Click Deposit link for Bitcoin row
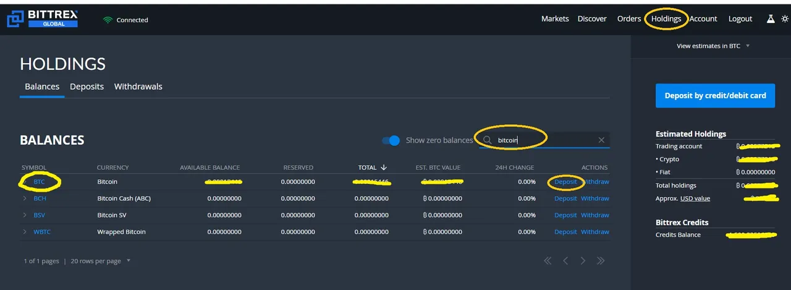791x290 pixels. pyautogui.click(x=565, y=182)
